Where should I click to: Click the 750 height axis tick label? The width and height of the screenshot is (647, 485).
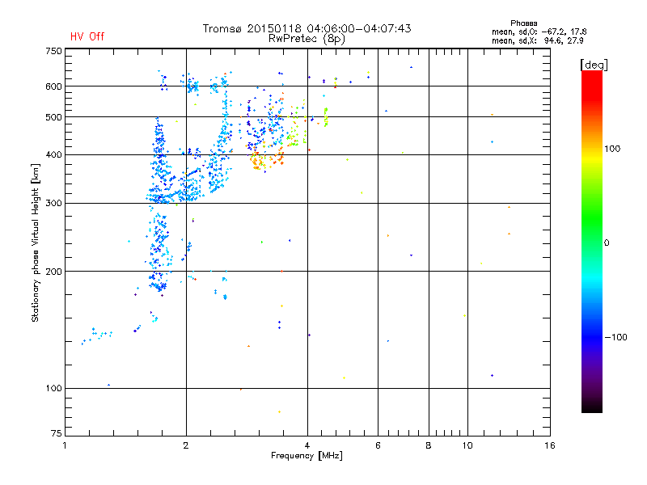click(x=53, y=51)
